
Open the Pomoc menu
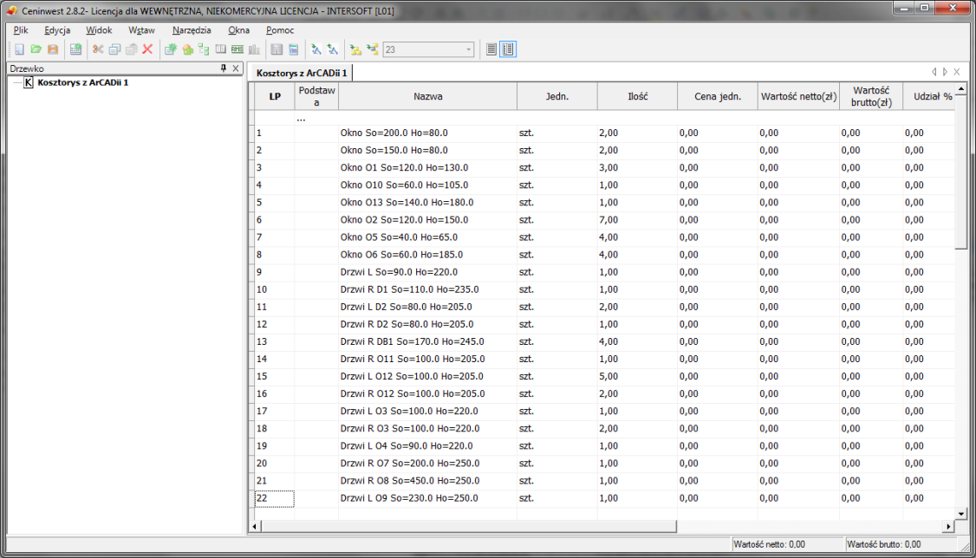pos(280,29)
